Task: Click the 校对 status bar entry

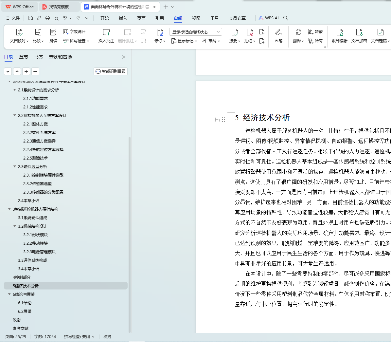Action: point(107,337)
